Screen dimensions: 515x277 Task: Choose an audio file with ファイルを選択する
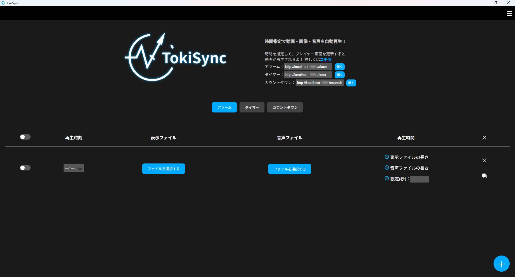290,169
